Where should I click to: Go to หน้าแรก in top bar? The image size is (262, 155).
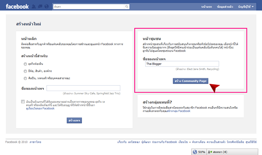point(206,7)
